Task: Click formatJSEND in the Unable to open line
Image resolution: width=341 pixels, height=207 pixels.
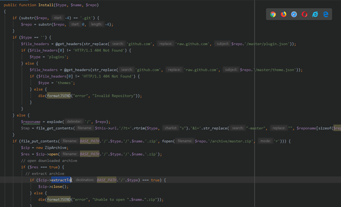Action: click(x=58, y=199)
